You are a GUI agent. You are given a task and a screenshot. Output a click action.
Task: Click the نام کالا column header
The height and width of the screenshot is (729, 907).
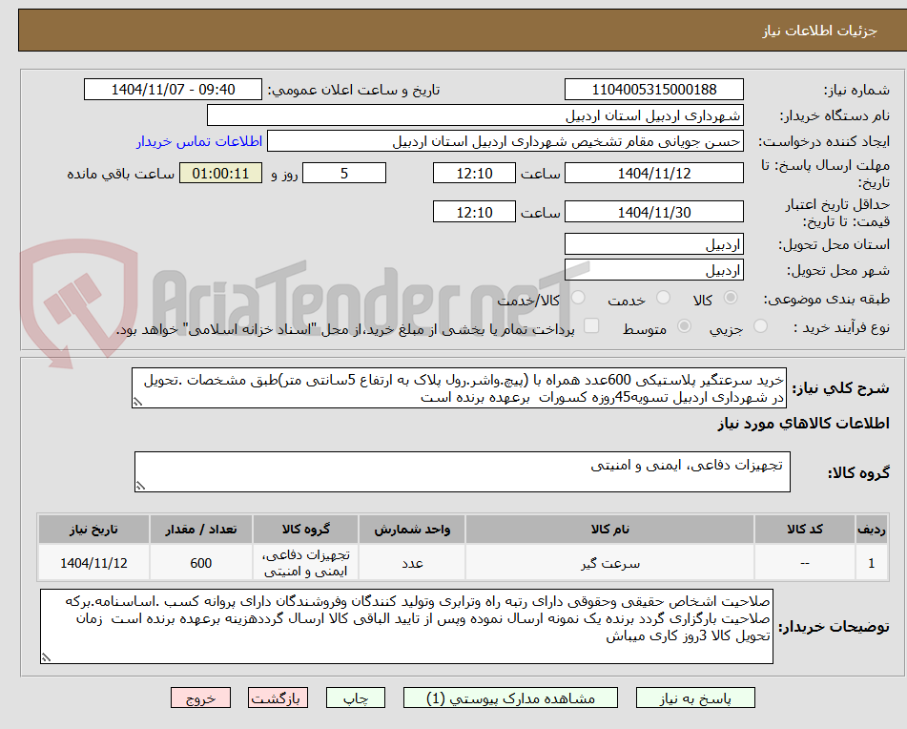(x=609, y=530)
